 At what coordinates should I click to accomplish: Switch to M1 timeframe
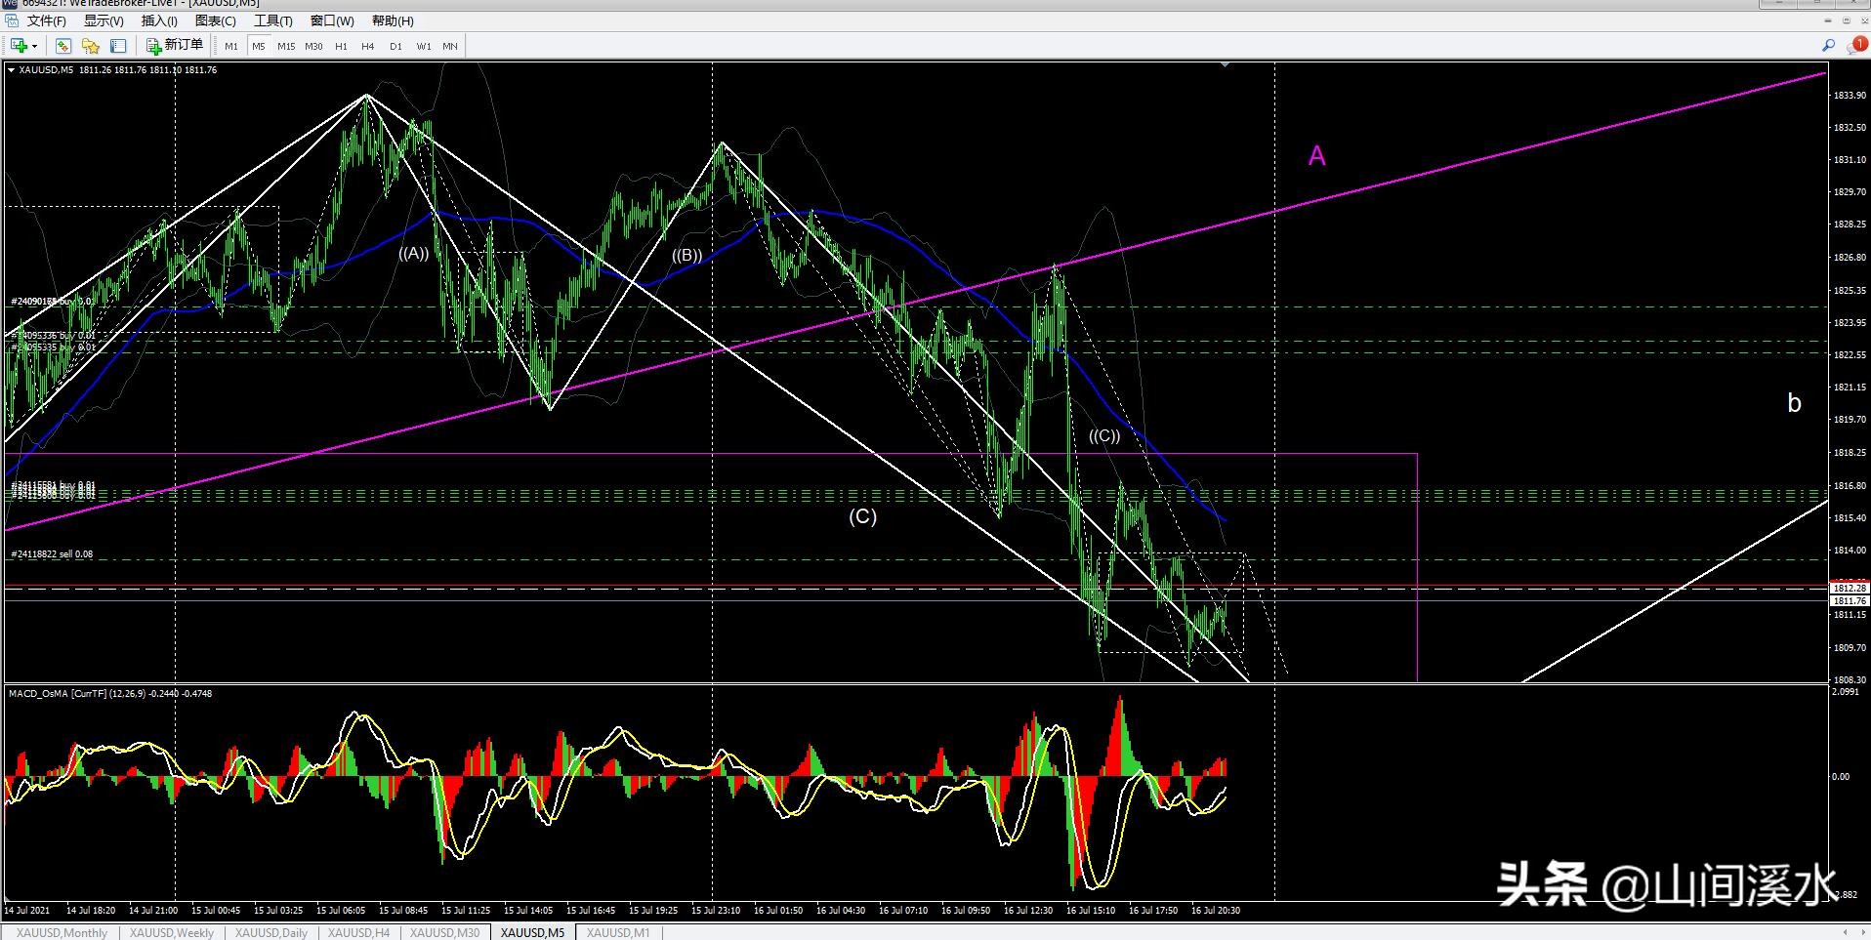coord(231,46)
